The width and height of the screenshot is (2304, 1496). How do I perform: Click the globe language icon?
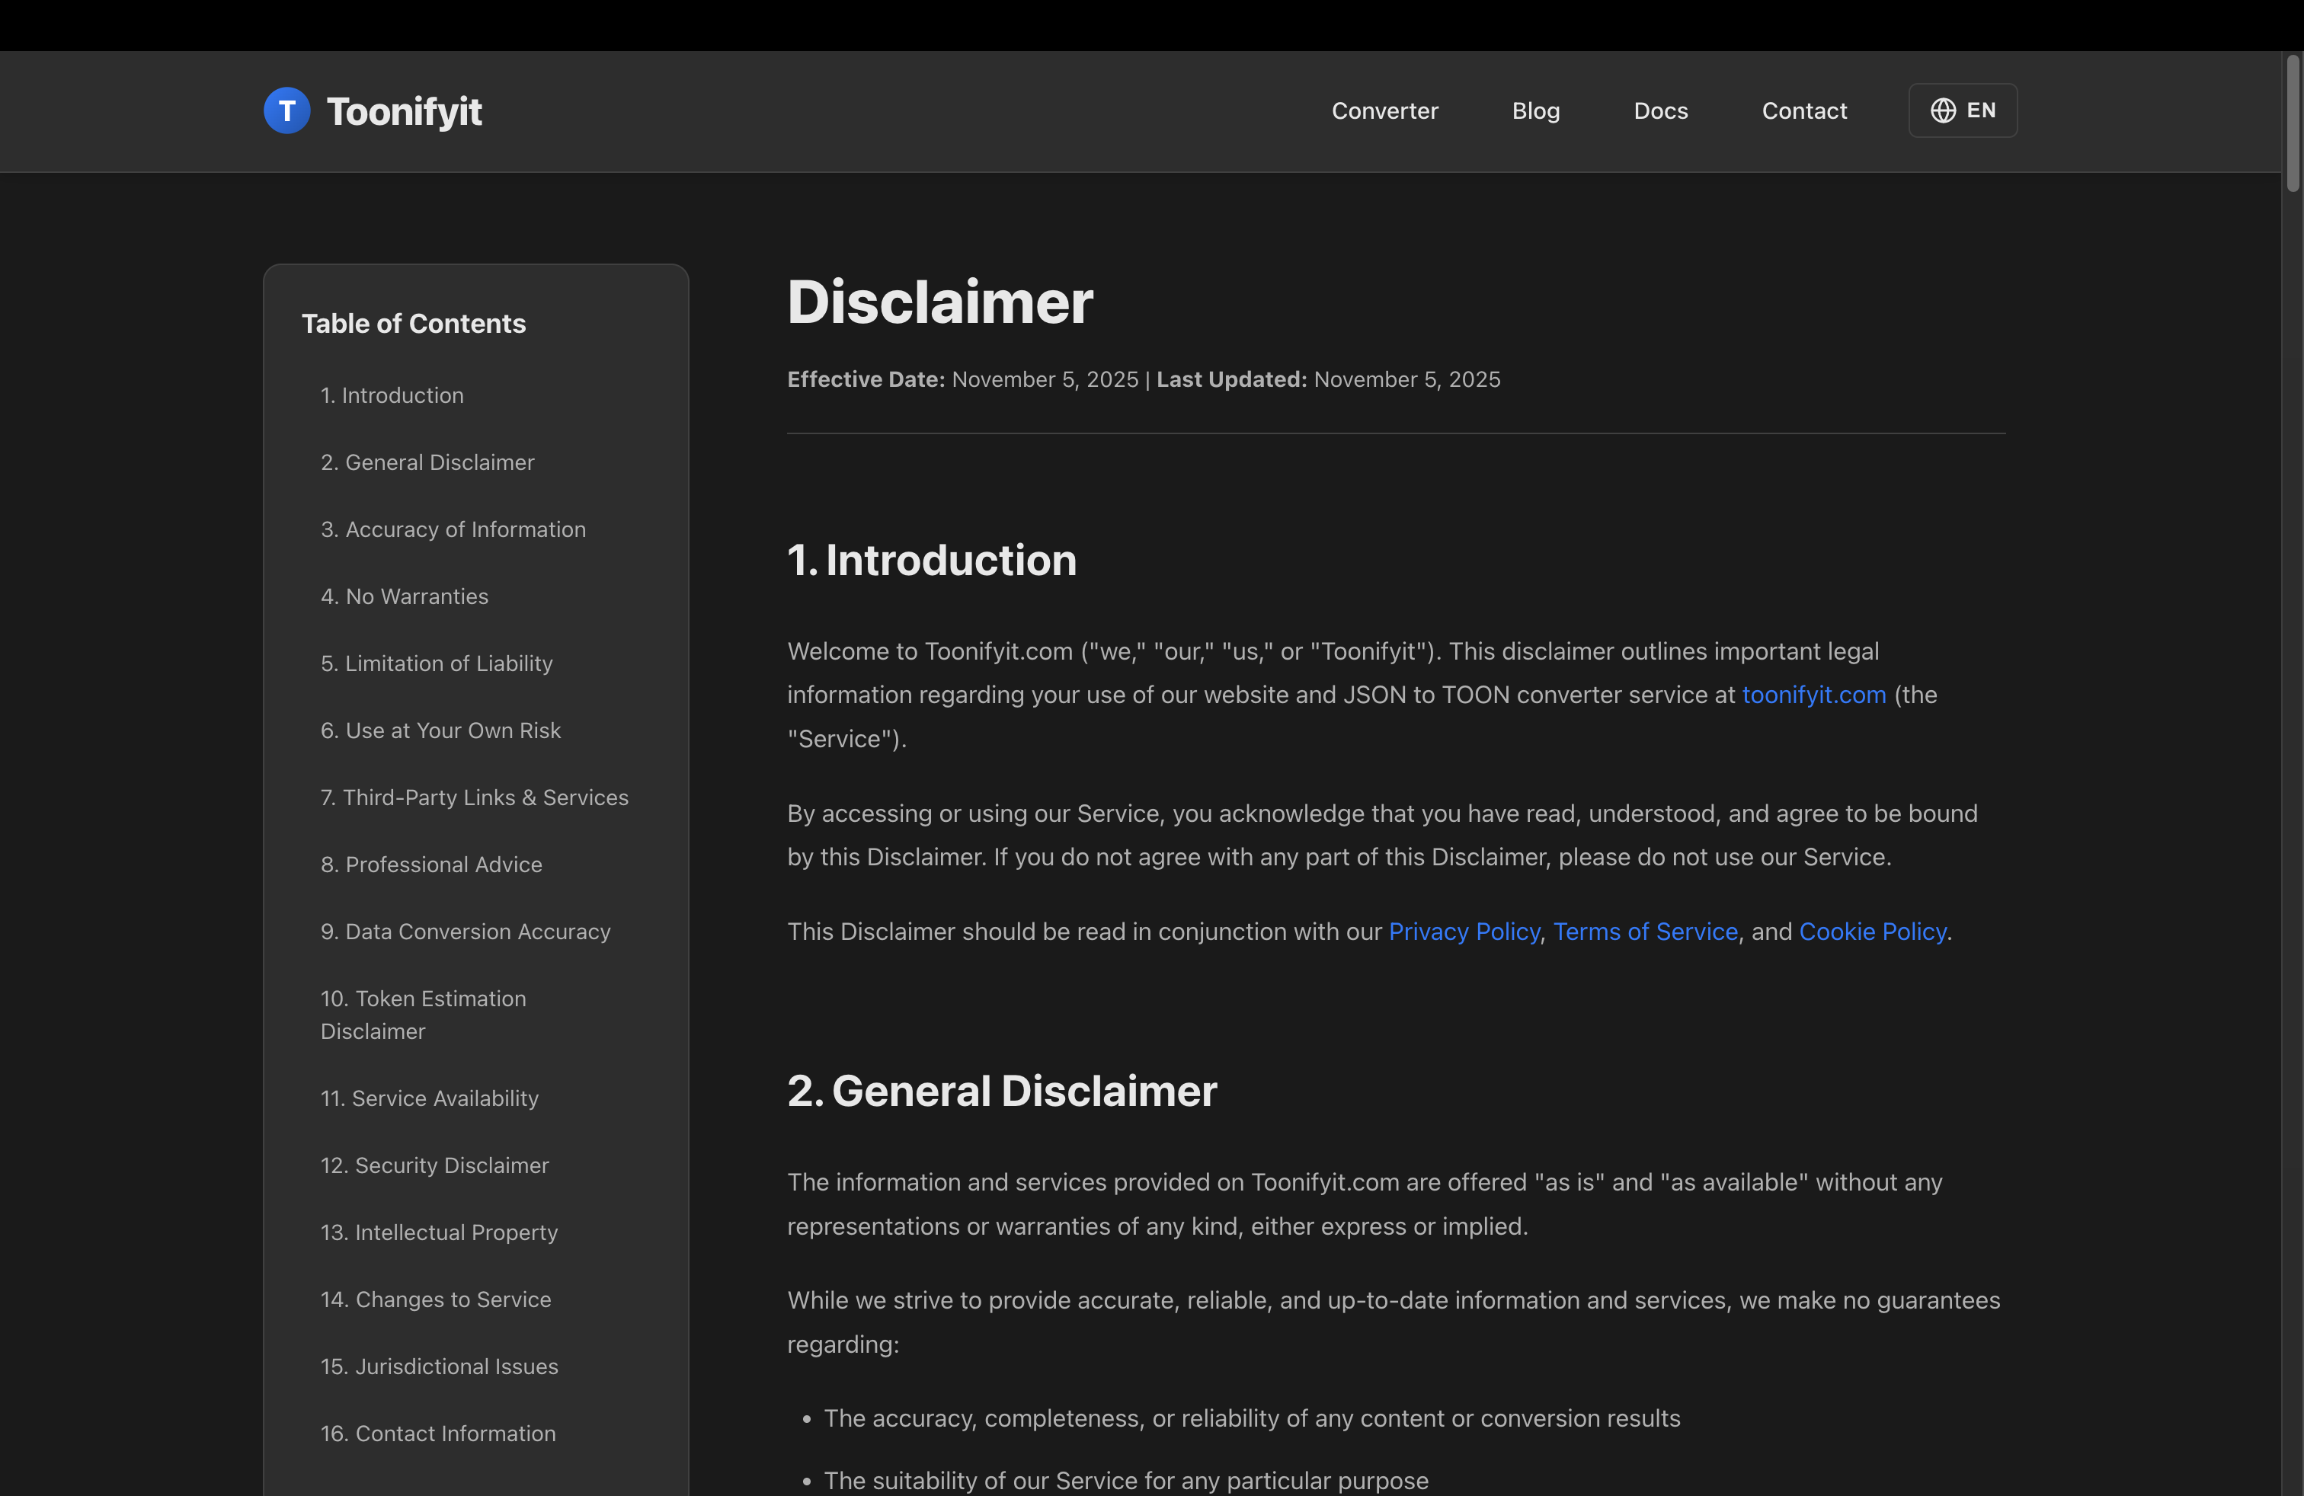click(1944, 110)
